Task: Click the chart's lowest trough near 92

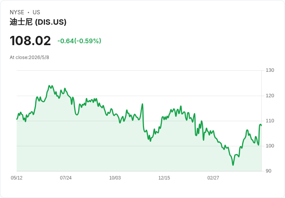Action: [233, 165]
